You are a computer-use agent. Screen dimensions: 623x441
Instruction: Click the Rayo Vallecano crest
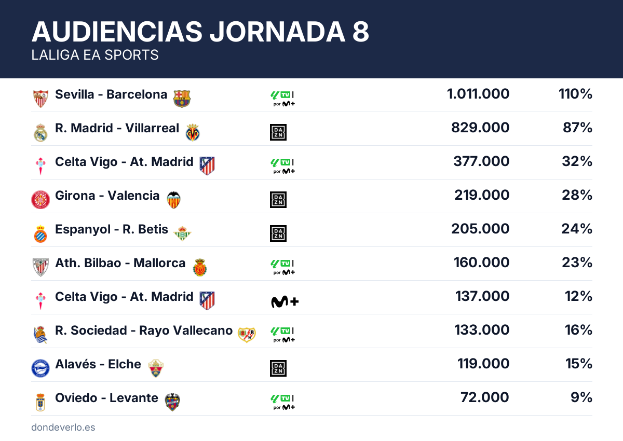[x=247, y=335]
